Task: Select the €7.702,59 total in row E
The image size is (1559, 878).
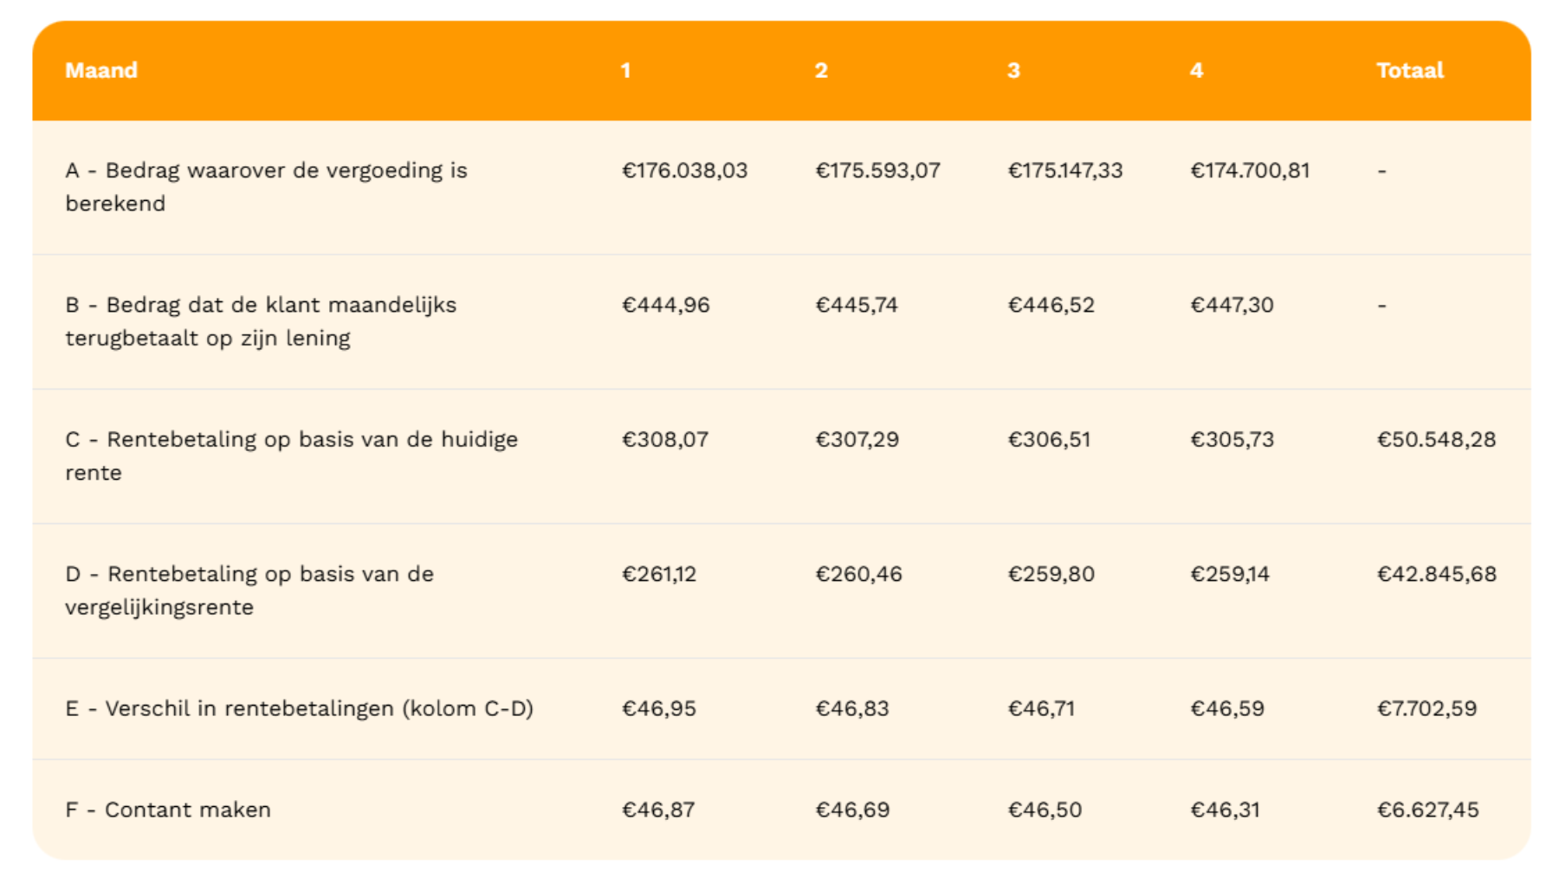Action: click(x=1426, y=709)
